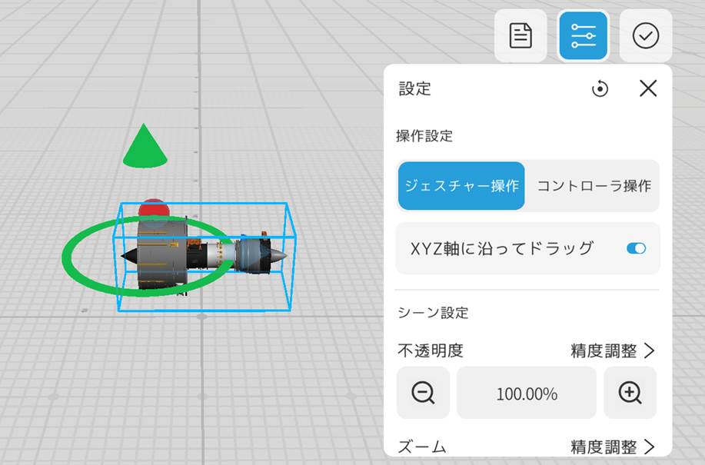Close the 設定 panel

coord(648,88)
